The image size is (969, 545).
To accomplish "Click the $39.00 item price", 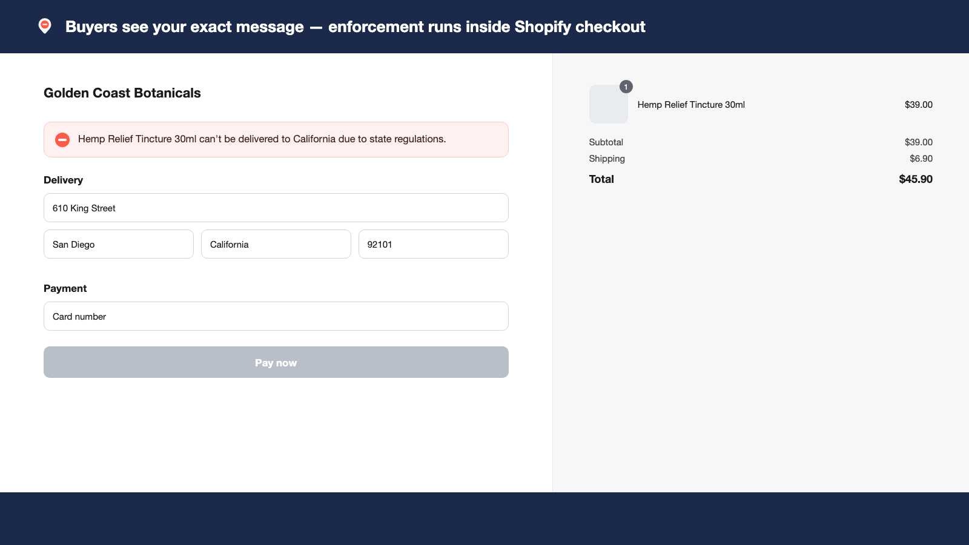I will tap(919, 105).
